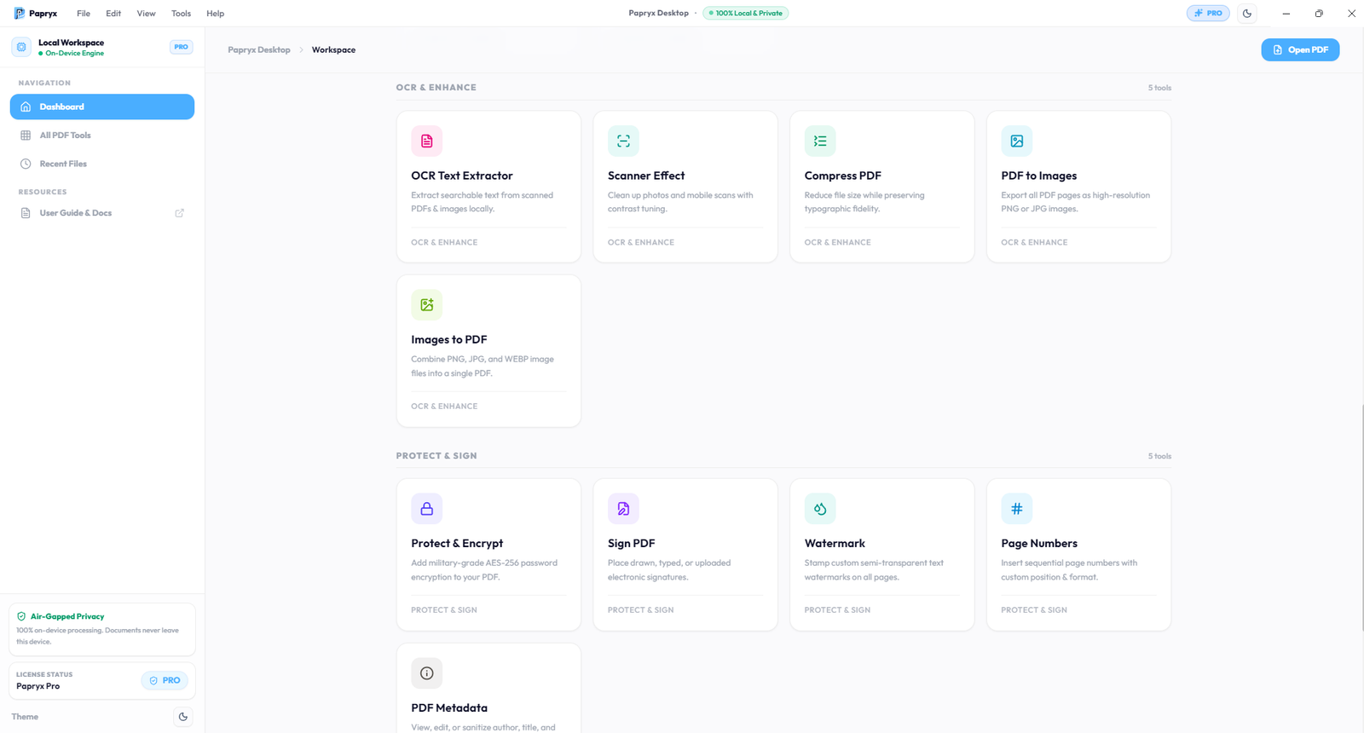Open the Compress PDF card title

[843, 176]
